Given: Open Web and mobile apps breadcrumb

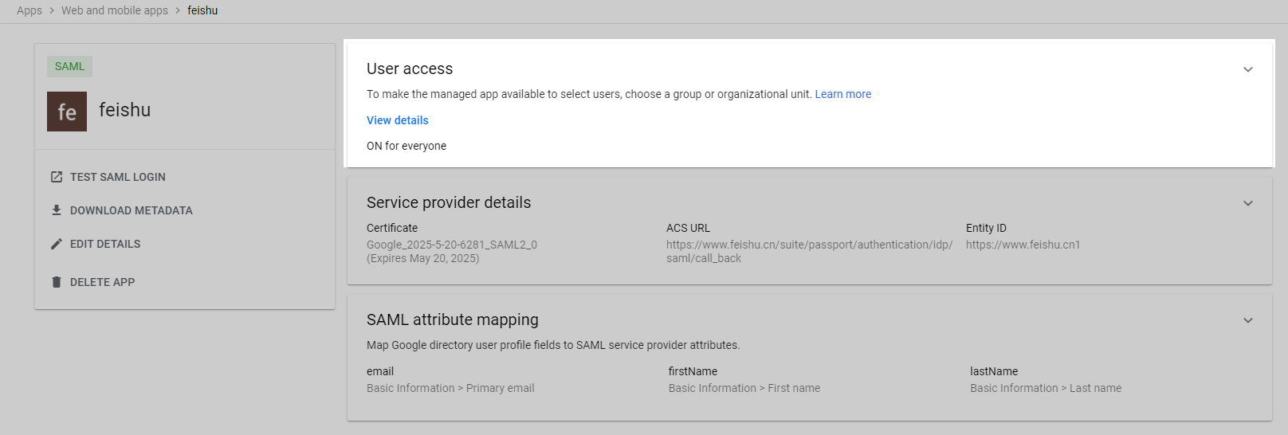Looking at the screenshot, I should tap(115, 10).
